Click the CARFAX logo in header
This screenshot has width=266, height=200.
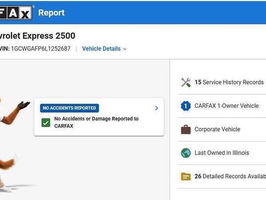[x=16, y=13]
